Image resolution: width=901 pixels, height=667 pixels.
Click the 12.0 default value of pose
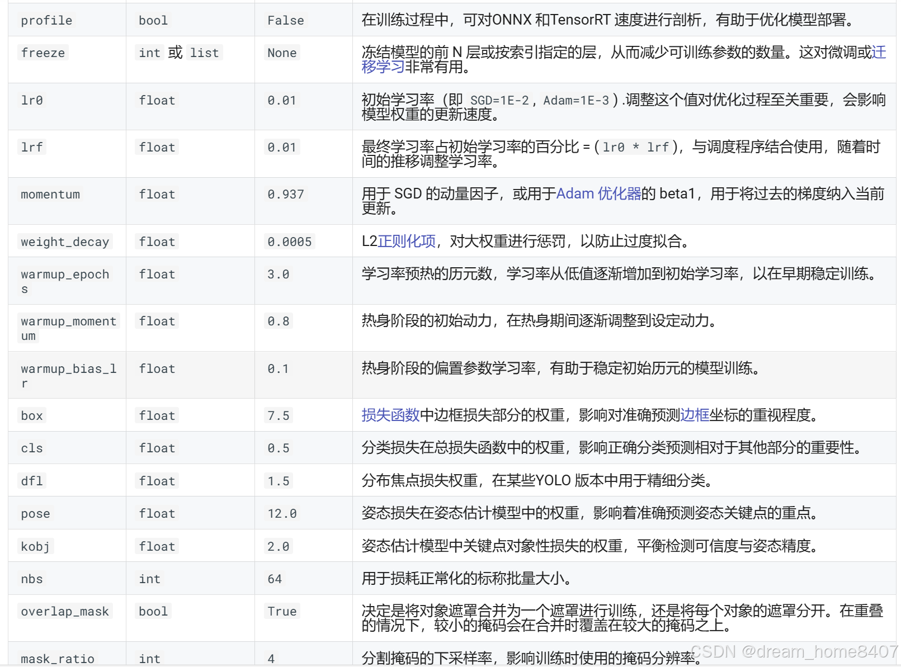pos(282,514)
